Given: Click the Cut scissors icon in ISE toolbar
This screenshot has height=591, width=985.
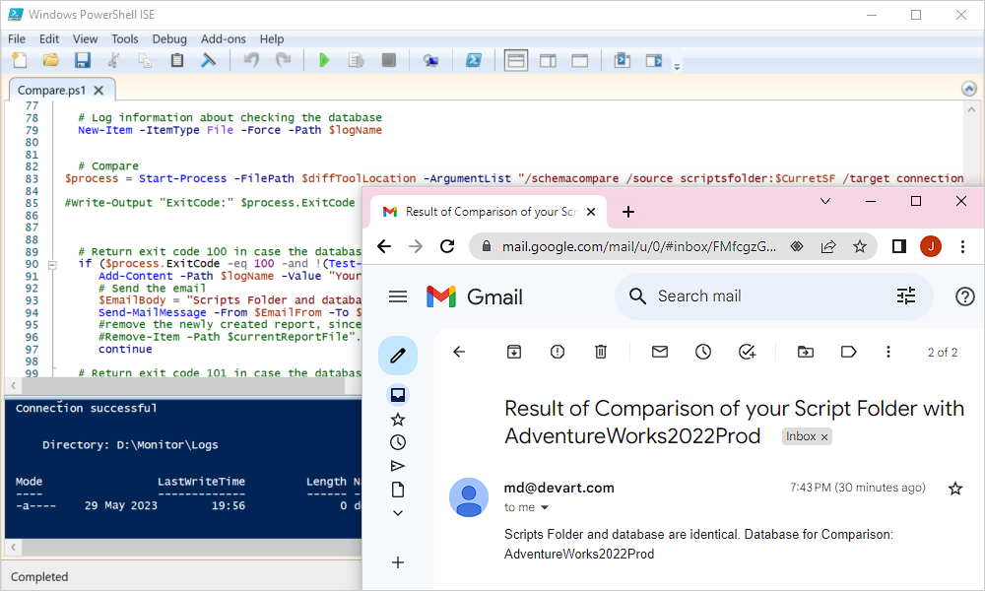Looking at the screenshot, I should point(113,60).
